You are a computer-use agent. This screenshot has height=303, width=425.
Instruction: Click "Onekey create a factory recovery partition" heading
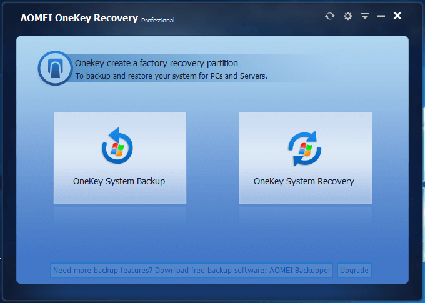[156, 63]
